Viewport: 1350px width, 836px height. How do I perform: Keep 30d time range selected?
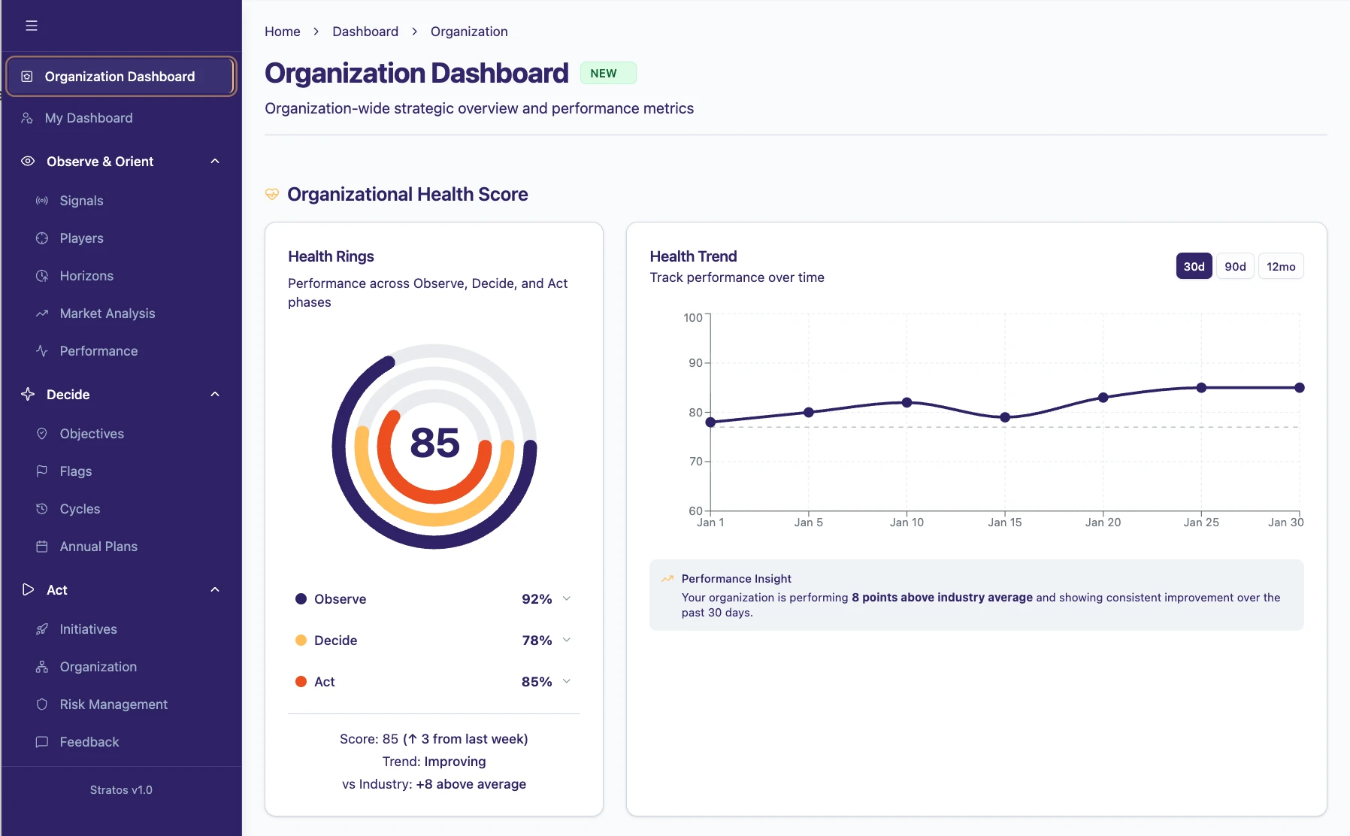pyautogui.click(x=1194, y=266)
